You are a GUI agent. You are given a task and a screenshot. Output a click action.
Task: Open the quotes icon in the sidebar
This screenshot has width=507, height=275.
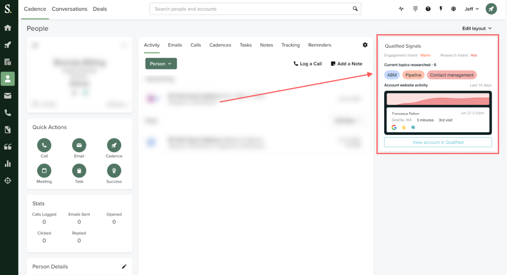click(8, 147)
